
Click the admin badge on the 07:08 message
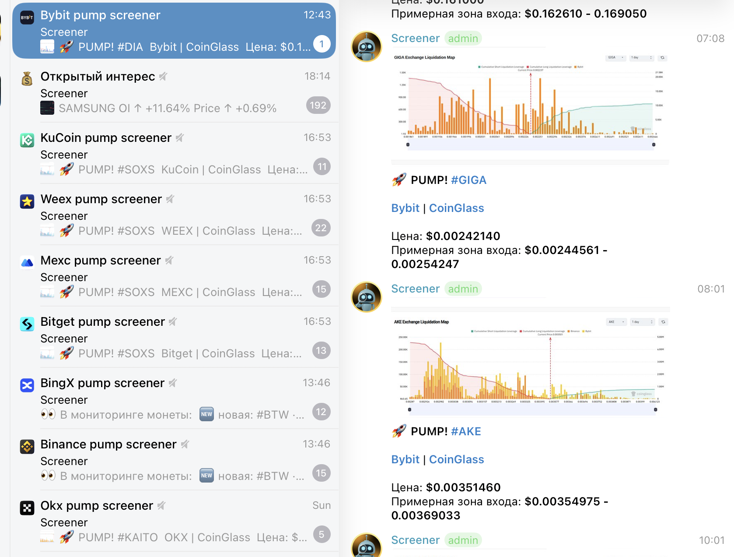point(463,39)
